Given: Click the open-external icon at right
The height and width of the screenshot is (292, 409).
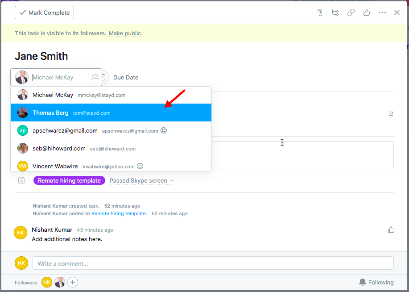Looking at the screenshot, I should [391, 113].
